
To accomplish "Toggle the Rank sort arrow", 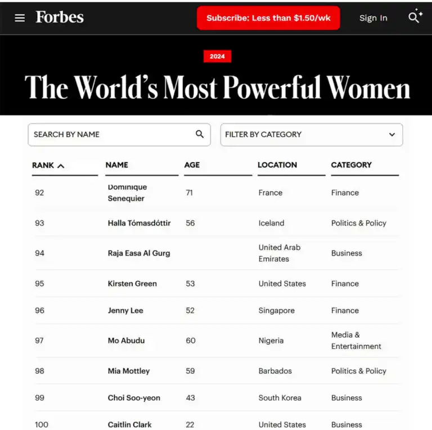I will click(61, 165).
